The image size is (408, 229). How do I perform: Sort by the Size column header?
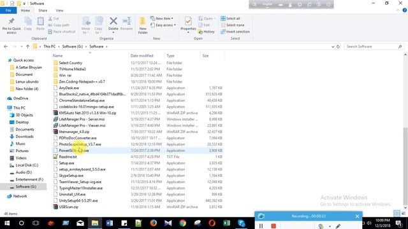click(205, 55)
